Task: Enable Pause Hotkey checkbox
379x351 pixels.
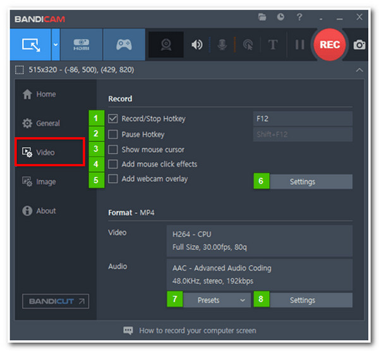Action: (x=113, y=134)
